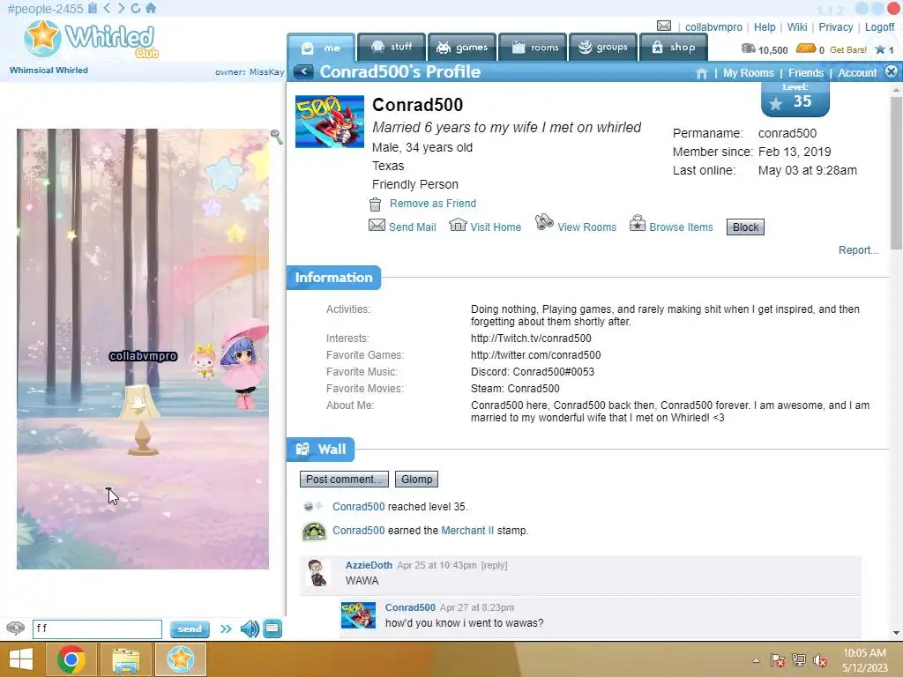
Task: Click the back arrow beside profile title
Action: click(303, 72)
